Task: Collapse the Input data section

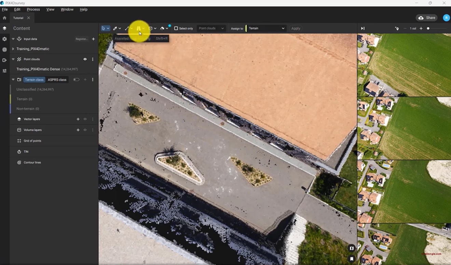Action: (x=13, y=39)
